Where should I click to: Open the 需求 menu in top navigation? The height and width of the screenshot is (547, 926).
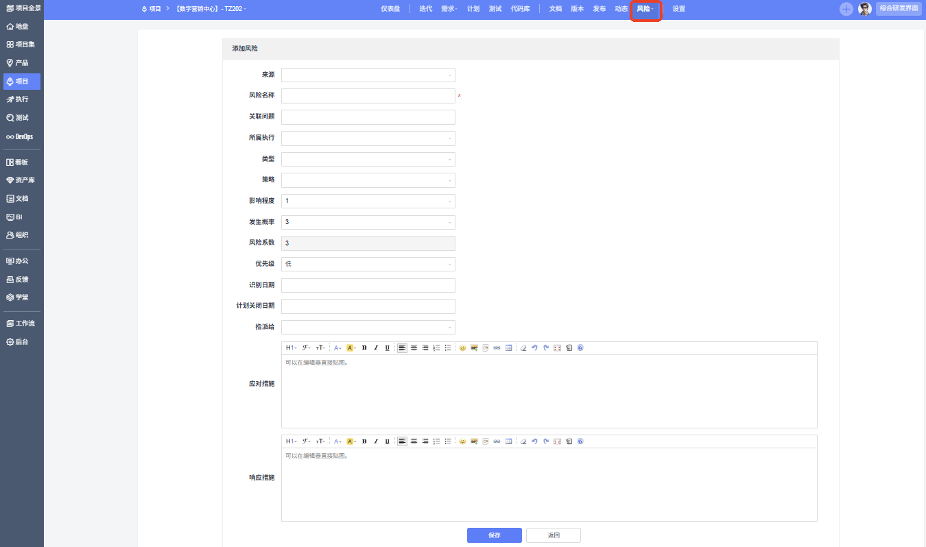point(449,9)
